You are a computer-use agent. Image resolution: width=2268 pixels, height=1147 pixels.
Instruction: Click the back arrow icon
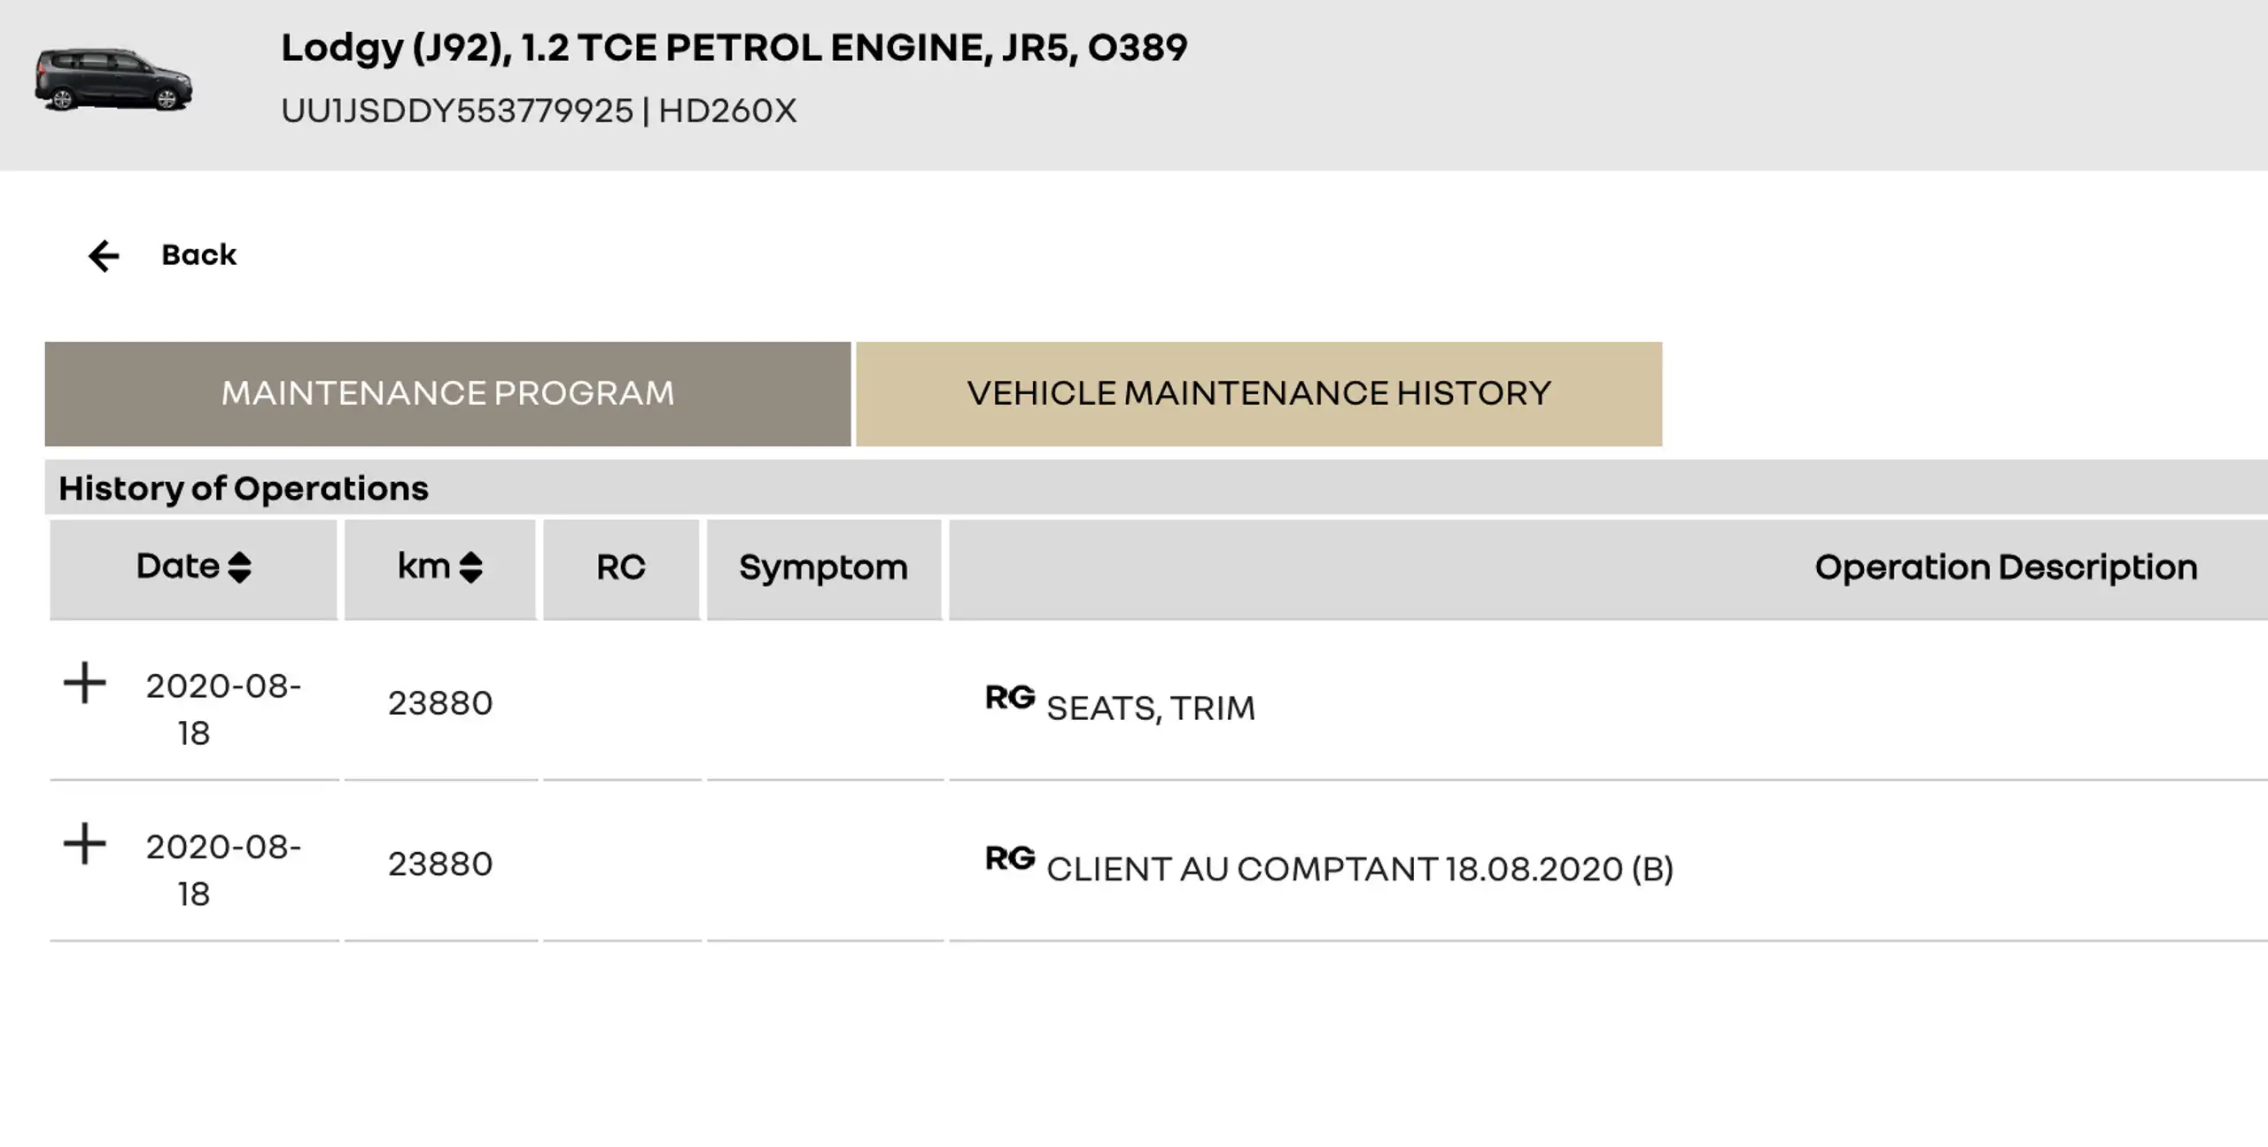(104, 255)
